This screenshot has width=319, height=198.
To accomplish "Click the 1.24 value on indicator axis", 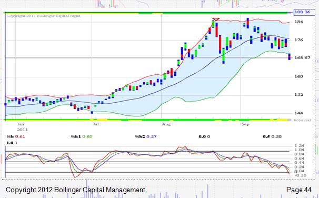I will point(299,146).
